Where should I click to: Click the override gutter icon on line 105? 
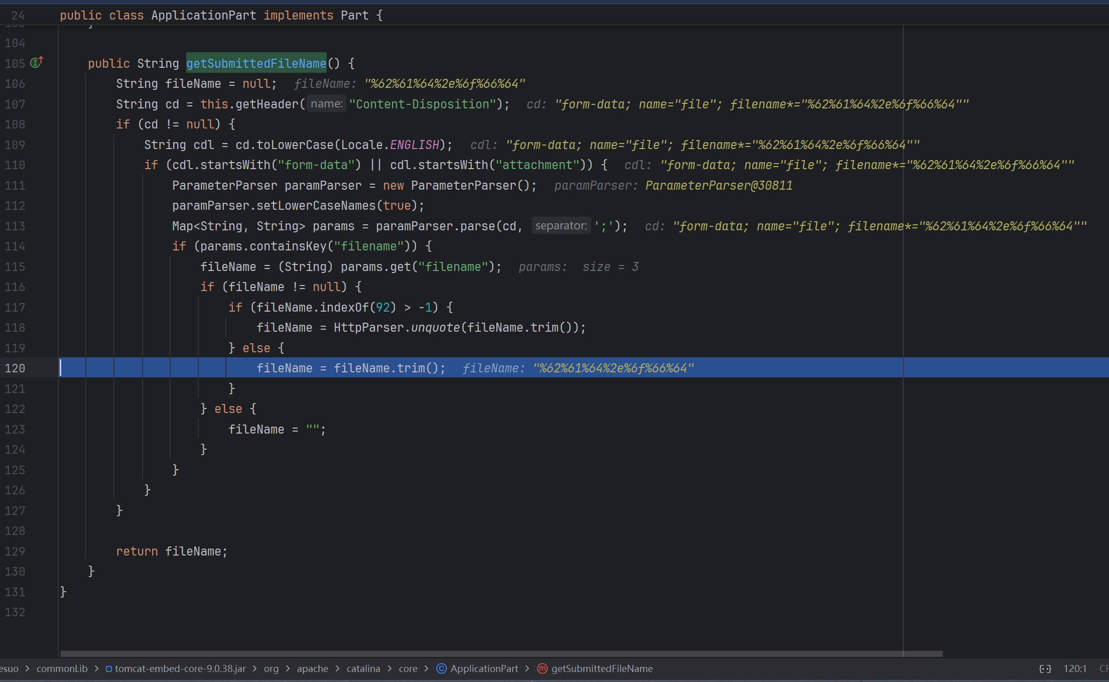36,63
